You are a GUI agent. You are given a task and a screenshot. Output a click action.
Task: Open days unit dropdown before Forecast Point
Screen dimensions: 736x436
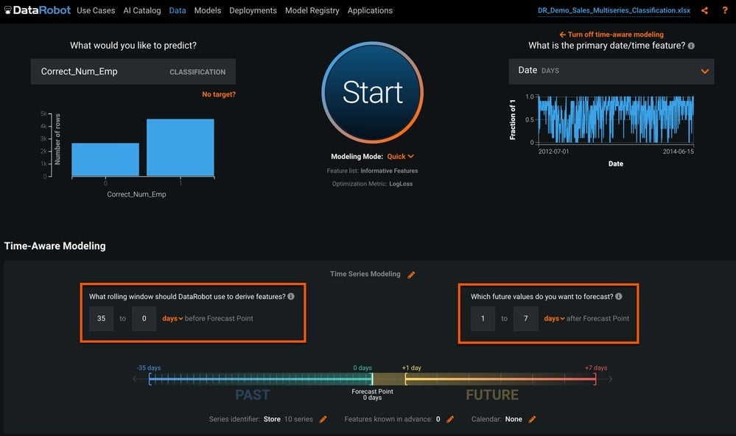[x=172, y=318]
